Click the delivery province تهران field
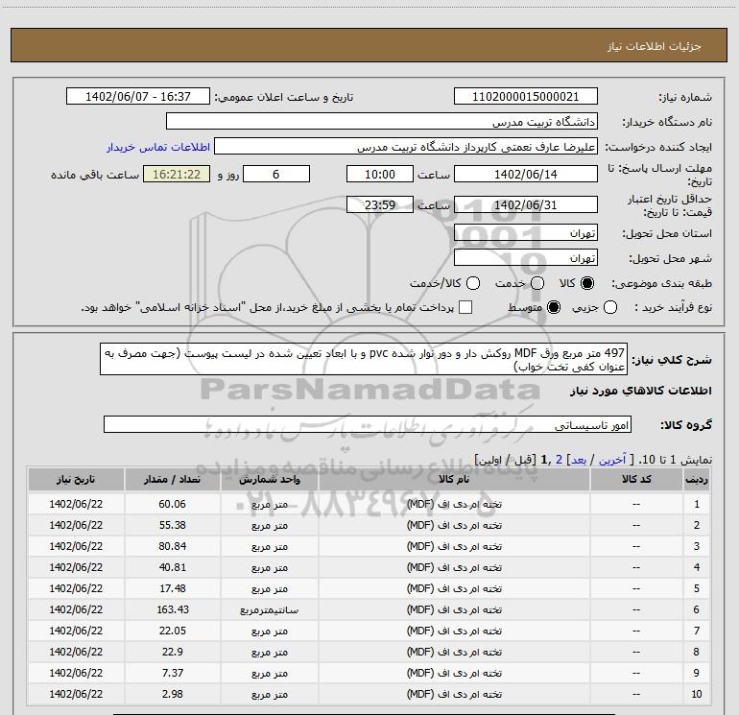 526,233
